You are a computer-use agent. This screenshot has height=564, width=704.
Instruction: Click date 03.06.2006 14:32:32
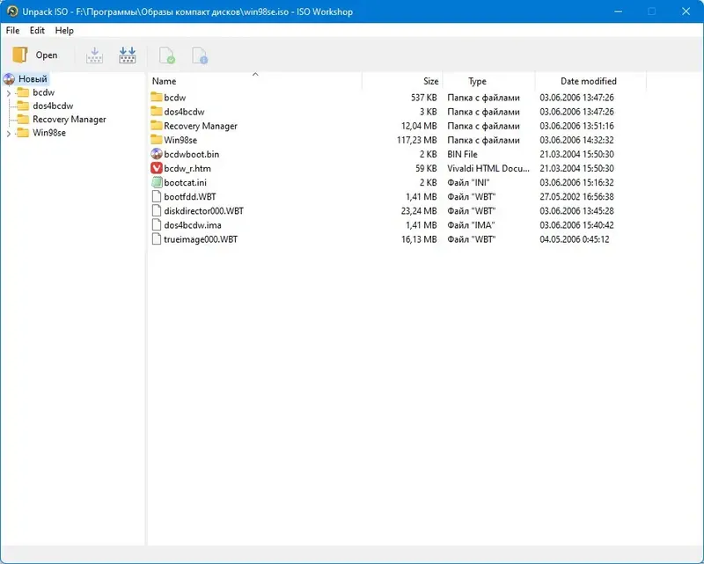point(576,140)
